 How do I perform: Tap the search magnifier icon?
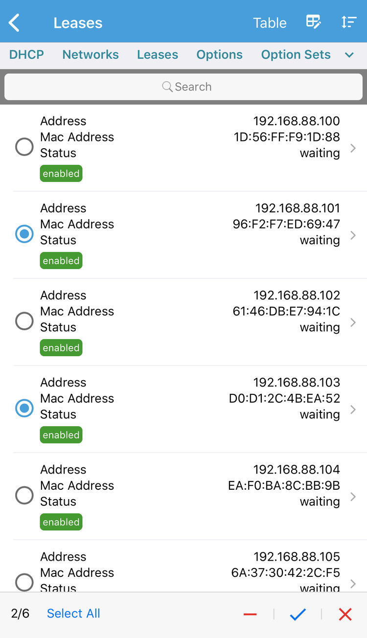[x=167, y=86]
